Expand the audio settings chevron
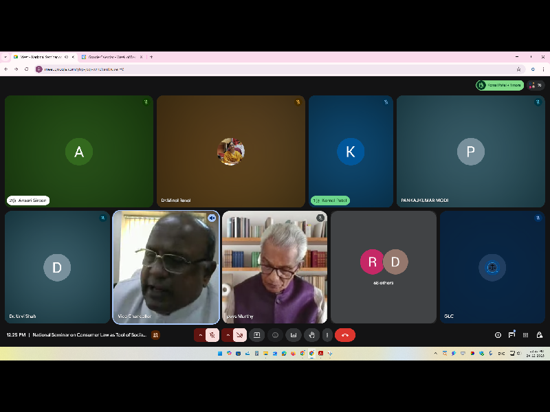 tap(200, 335)
